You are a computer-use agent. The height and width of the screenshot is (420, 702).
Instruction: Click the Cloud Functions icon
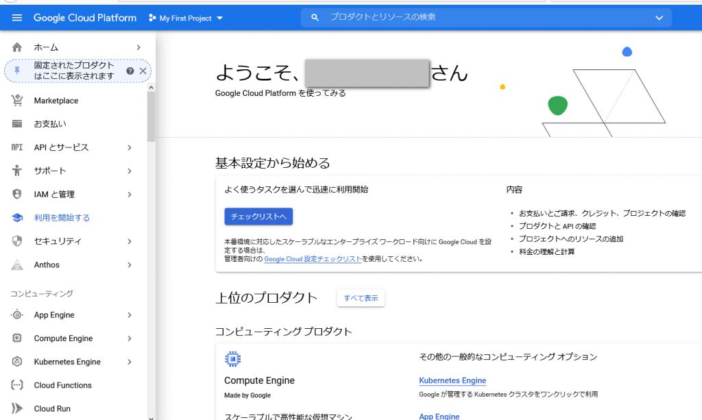[17, 385]
